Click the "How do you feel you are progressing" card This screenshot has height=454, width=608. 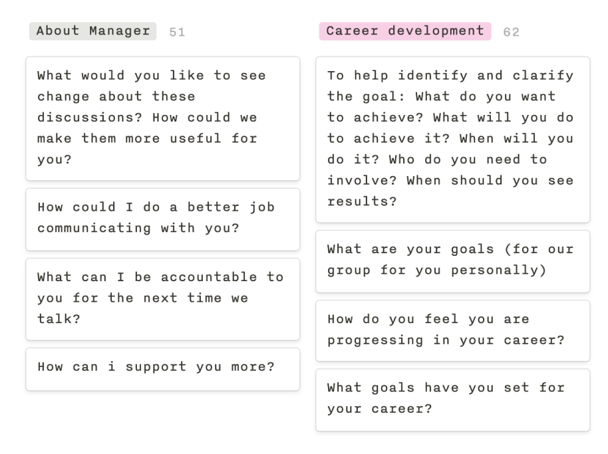[453, 330]
